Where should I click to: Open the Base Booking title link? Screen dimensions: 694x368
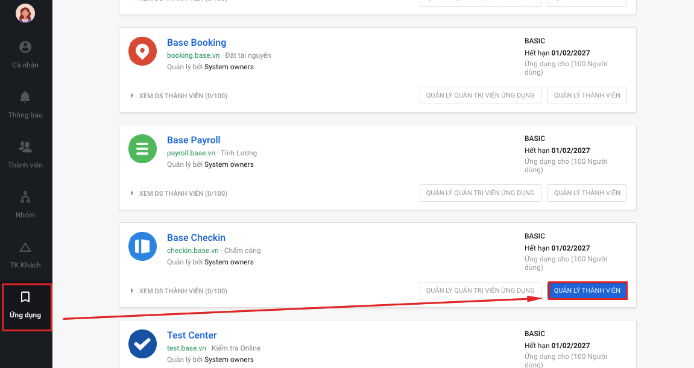tap(197, 42)
